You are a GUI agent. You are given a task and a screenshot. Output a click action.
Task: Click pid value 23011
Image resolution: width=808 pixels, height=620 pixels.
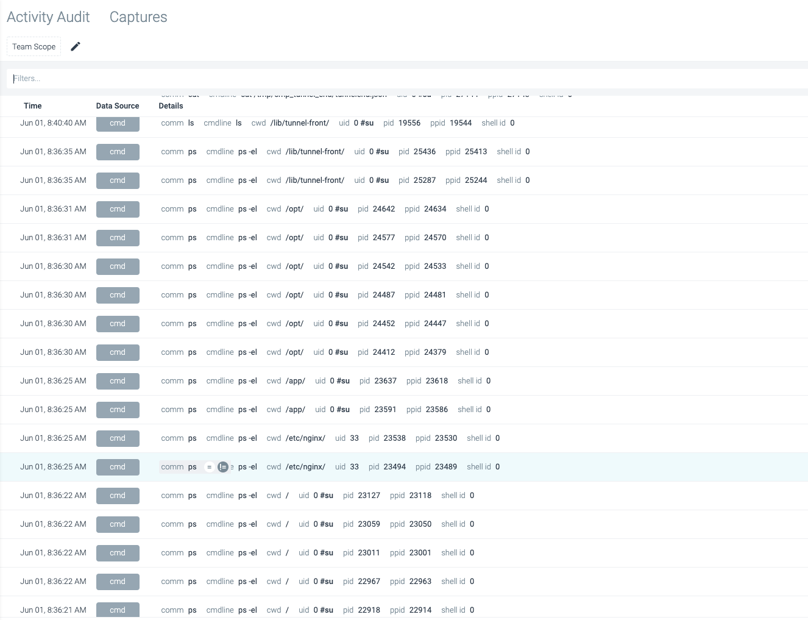[x=369, y=553]
